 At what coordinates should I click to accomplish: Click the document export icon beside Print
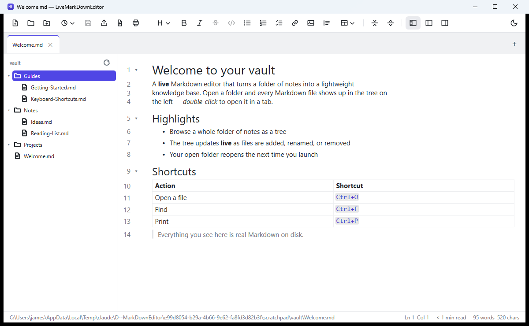point(120,23)
